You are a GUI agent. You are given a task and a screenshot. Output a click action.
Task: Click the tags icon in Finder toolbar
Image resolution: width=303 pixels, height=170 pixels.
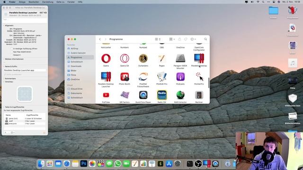pyautogui.click(x=186, y=39)
